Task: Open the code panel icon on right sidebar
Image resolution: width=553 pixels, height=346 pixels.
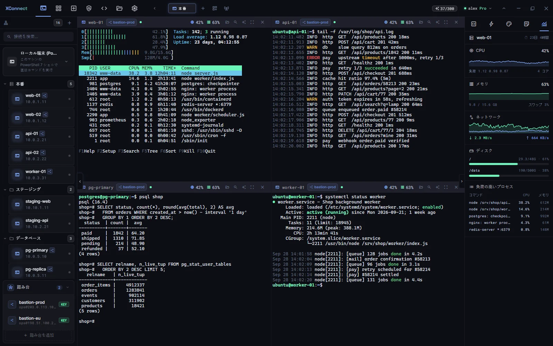Action: [474, 24]
